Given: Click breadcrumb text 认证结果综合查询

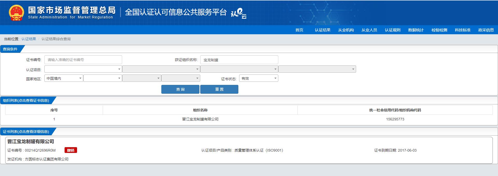Looking at the screenshot, I should click(56, 39).
